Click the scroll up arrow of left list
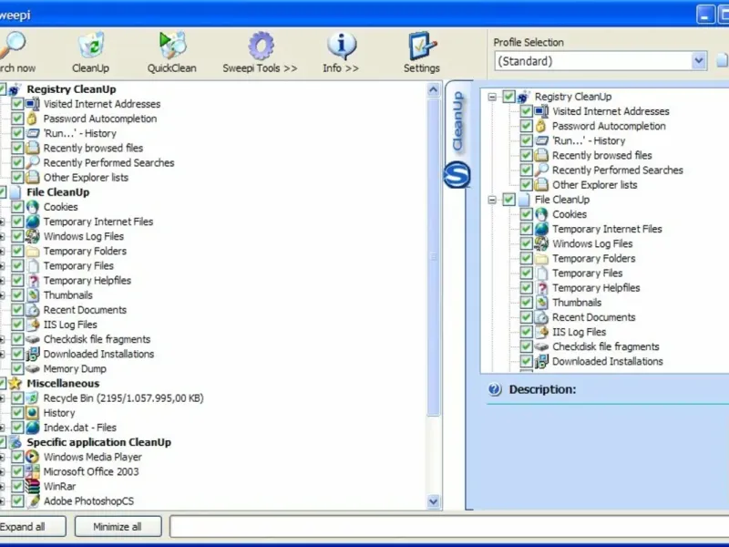Viewport: 729px width, 547px height. (433, 89)
